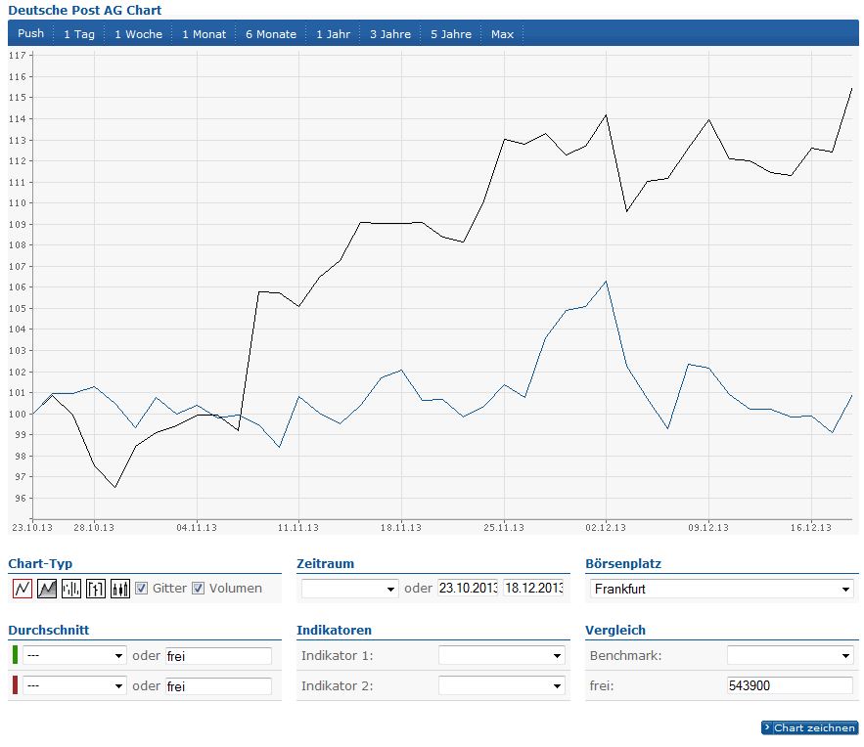Open the Benchmark dropdown
864x747 pixels.
[x=791, y=655]
